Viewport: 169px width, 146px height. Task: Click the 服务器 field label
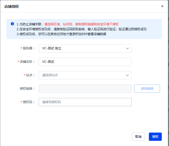click(x=28, y=48)
